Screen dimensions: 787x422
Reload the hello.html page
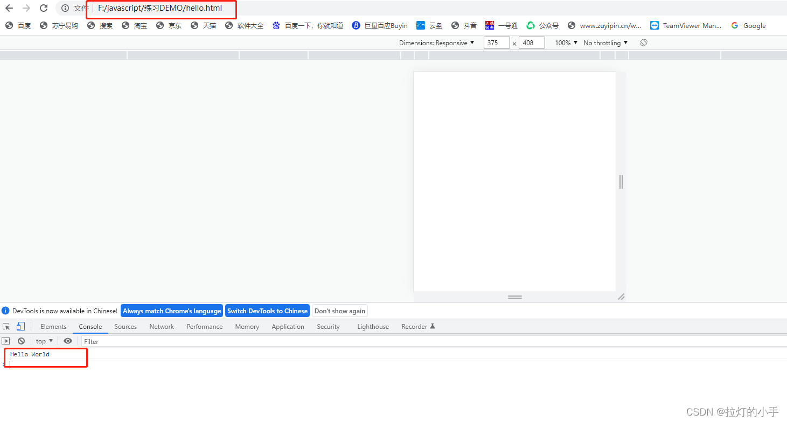[x=44, y=8]
